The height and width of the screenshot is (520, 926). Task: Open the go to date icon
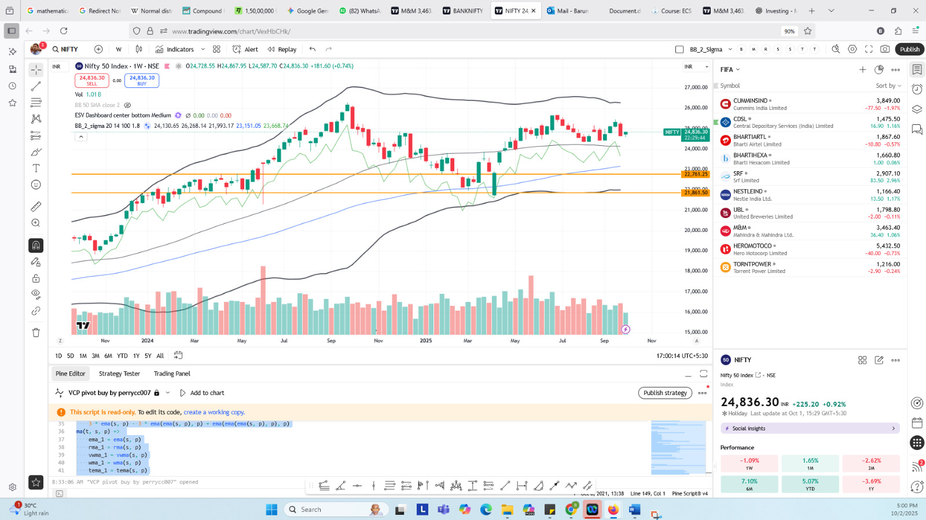coord(178,355)
